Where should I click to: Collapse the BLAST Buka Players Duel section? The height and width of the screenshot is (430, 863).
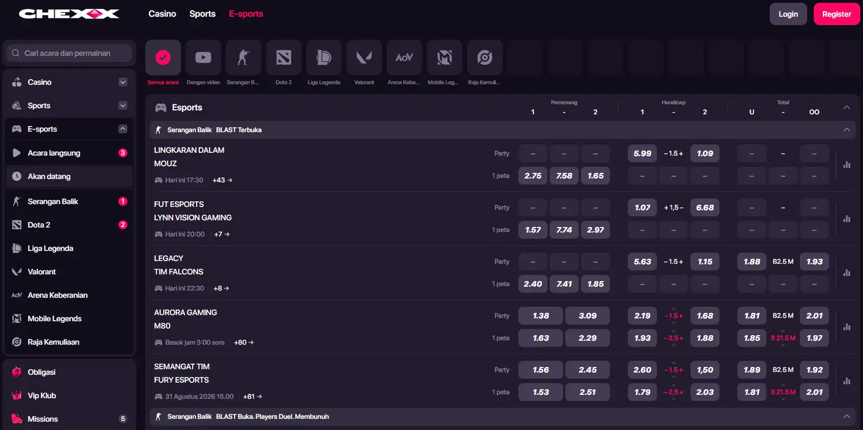[847, 416]
